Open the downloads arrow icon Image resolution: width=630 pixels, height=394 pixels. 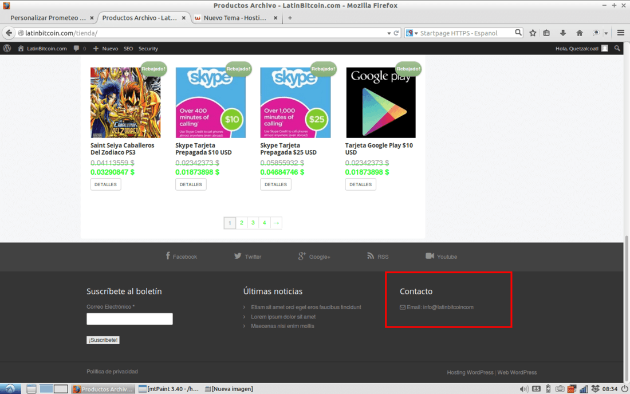coord(563,33)
